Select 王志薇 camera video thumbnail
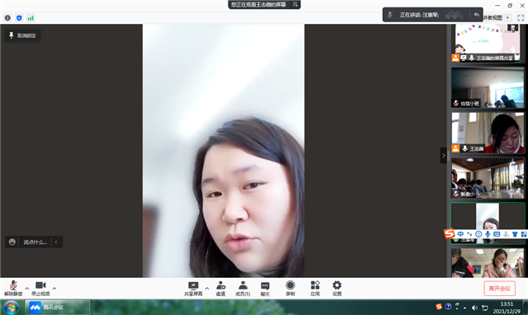This screenshot has height=315, width=528. (x=488, y=133)
